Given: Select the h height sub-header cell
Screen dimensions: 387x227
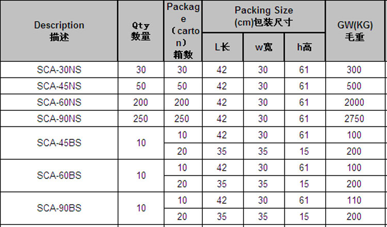Looking at the screenshot, I should point(304,47).
